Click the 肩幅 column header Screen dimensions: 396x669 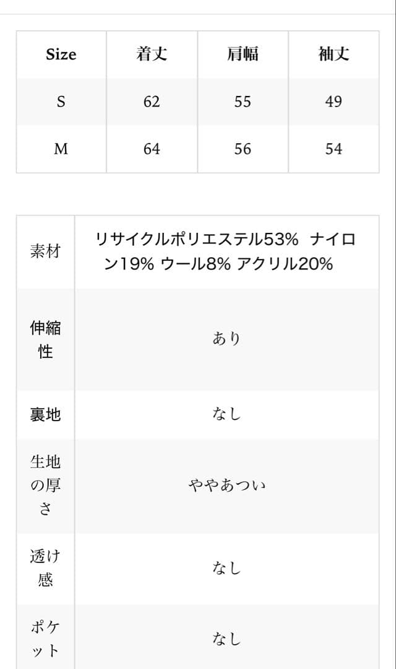pyautogui.click(x=243, y=55)
